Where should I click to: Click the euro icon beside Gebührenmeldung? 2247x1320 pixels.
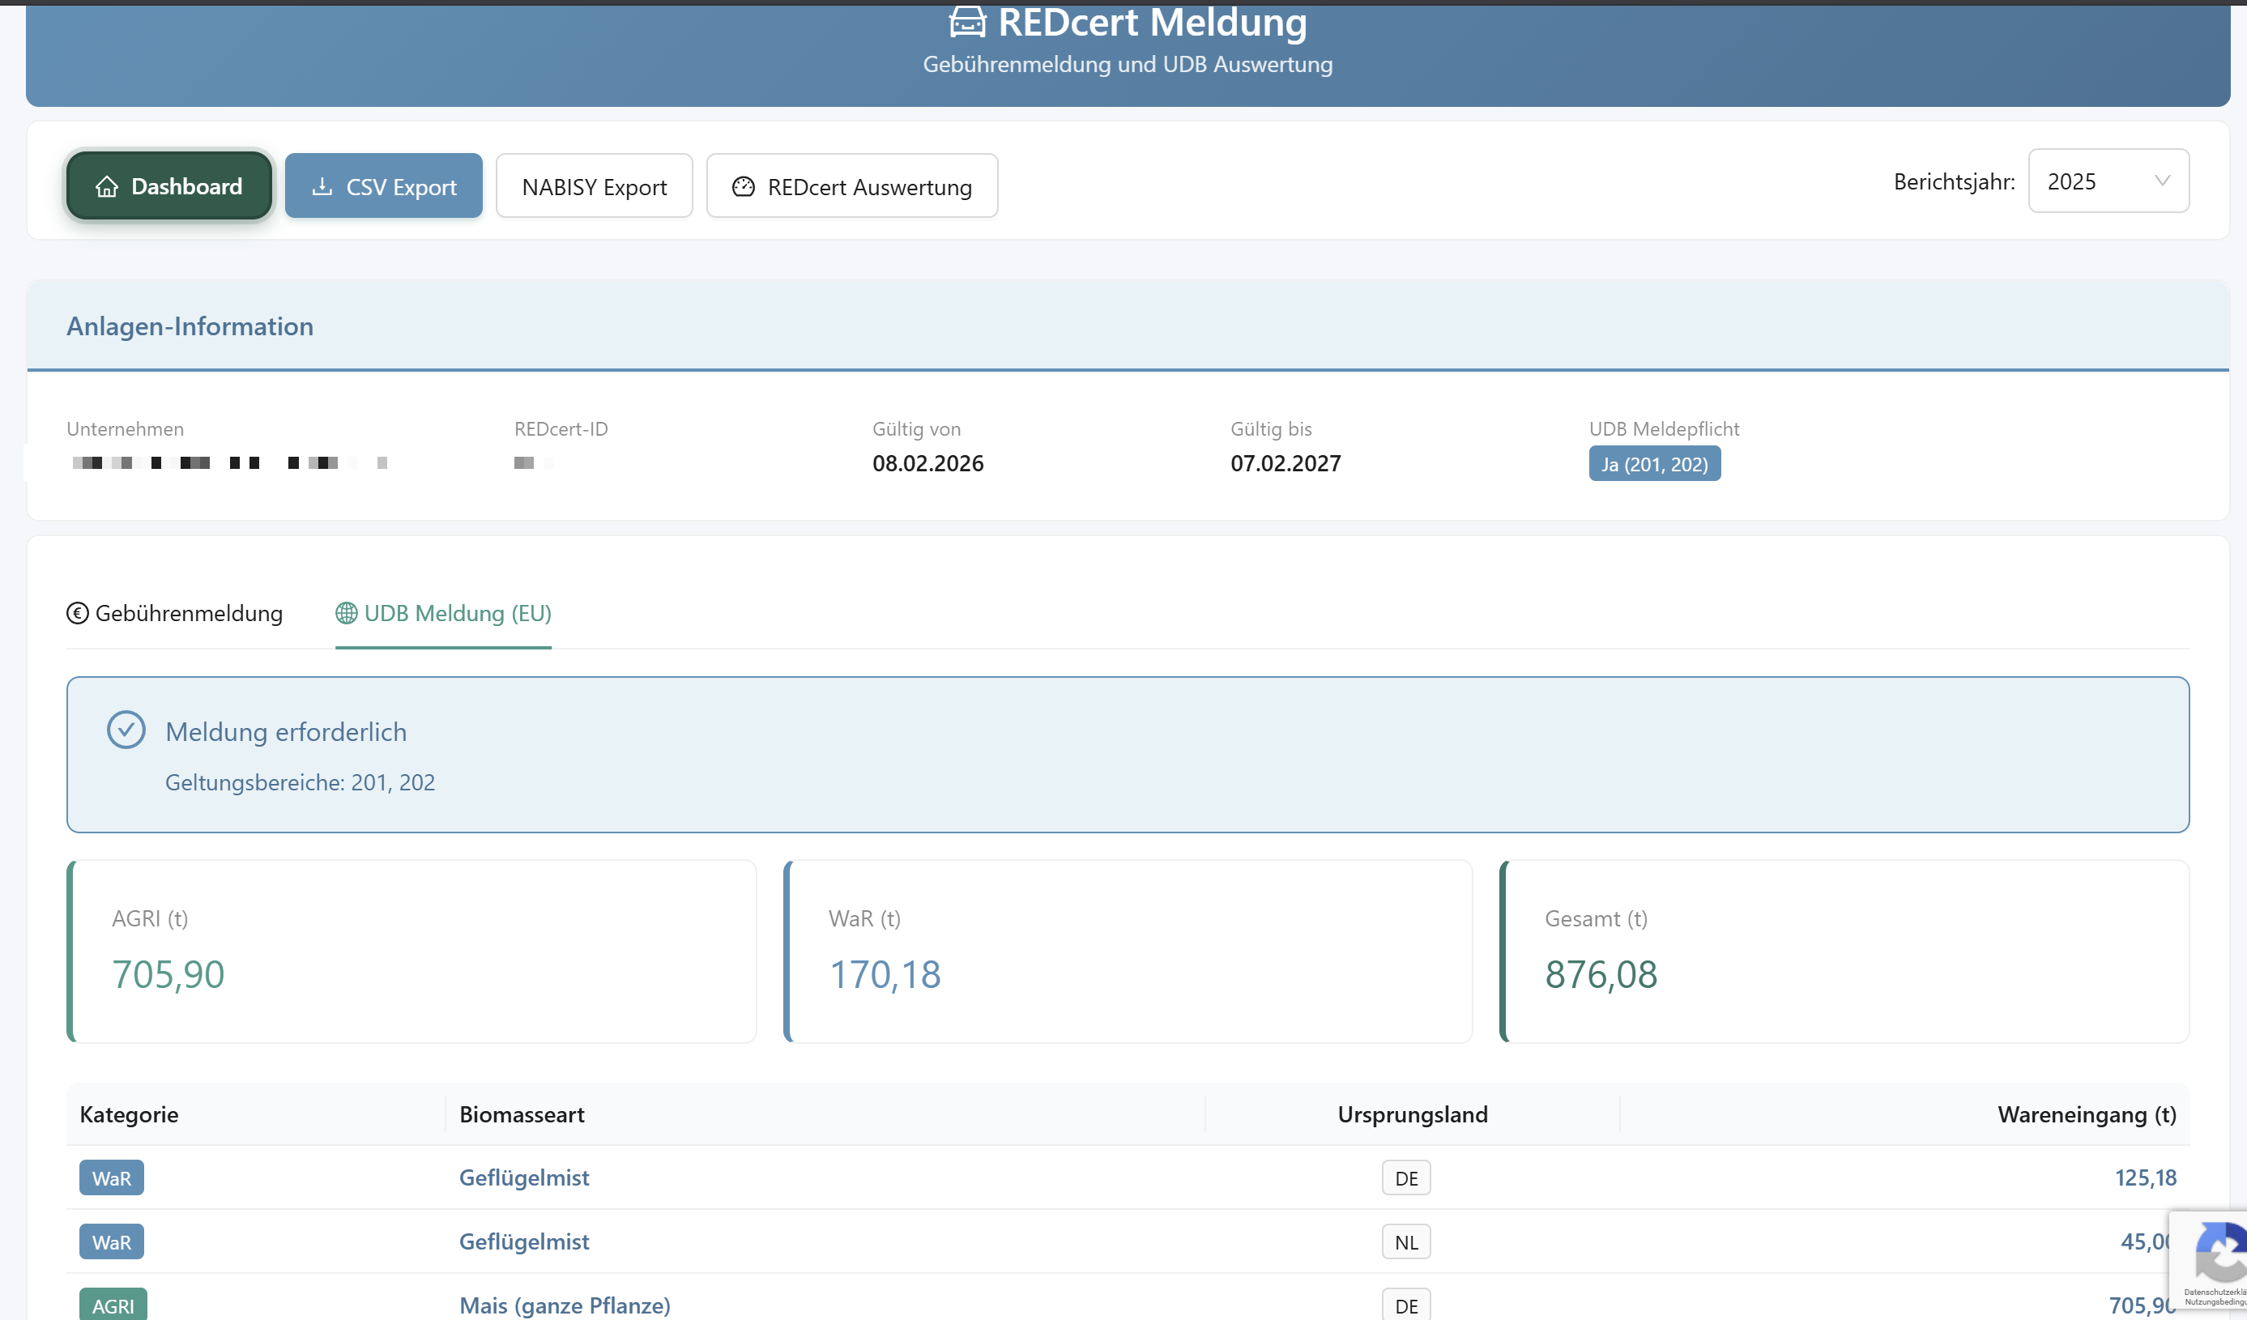pyautogui.click(x=78, y=613)
